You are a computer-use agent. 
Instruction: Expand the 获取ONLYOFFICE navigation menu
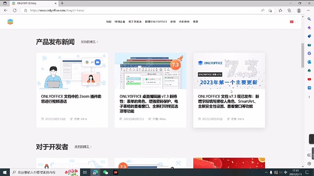tap(156, 22)
